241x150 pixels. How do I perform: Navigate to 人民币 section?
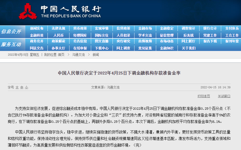pos(58,35)
